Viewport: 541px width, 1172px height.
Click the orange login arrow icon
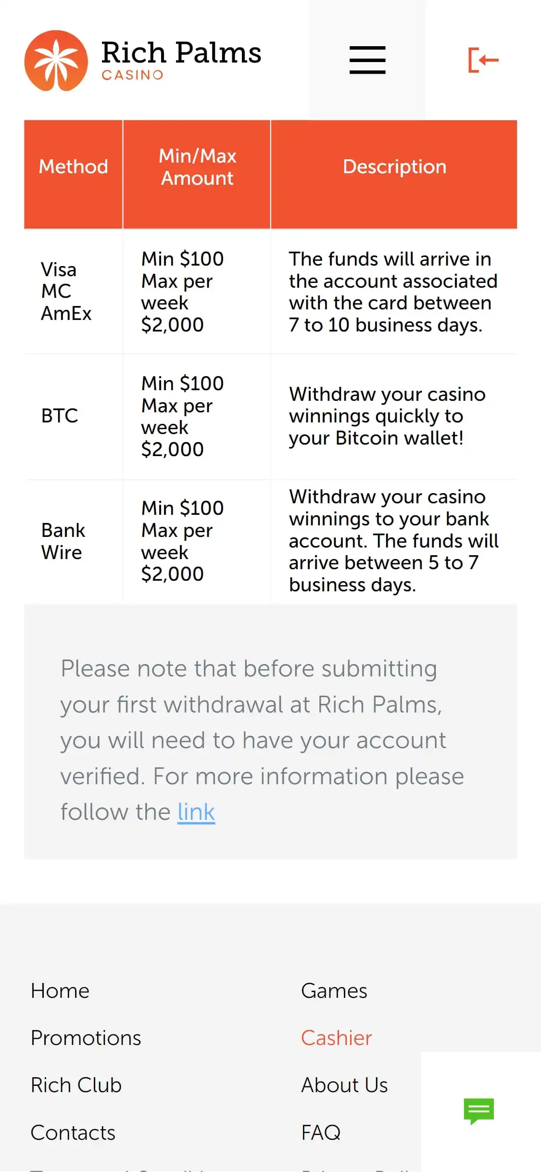tap(483, 60)
